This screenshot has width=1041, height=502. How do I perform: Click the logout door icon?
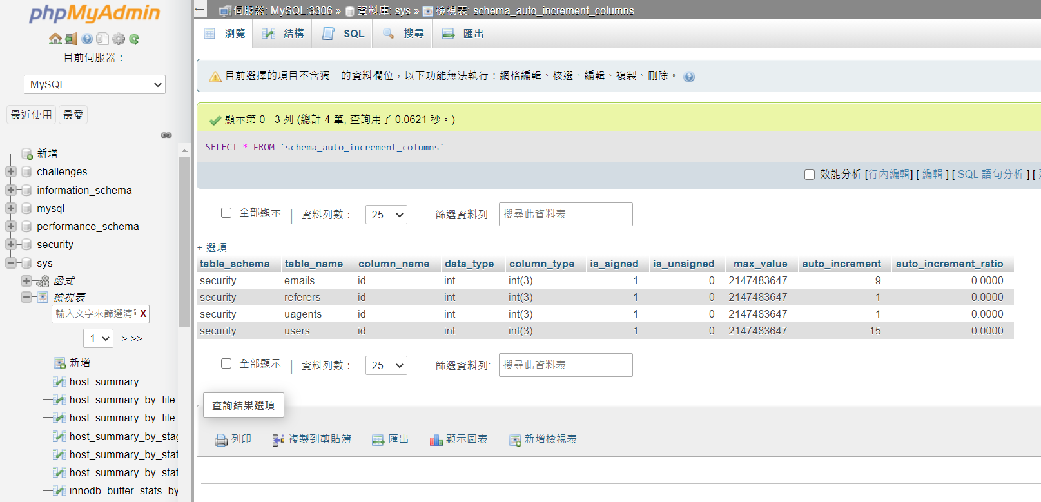point(71,39)
